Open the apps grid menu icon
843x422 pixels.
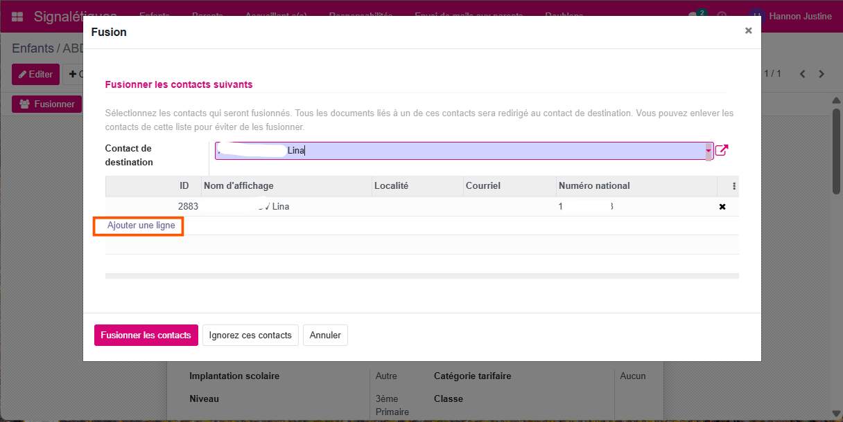coord(17,17)
